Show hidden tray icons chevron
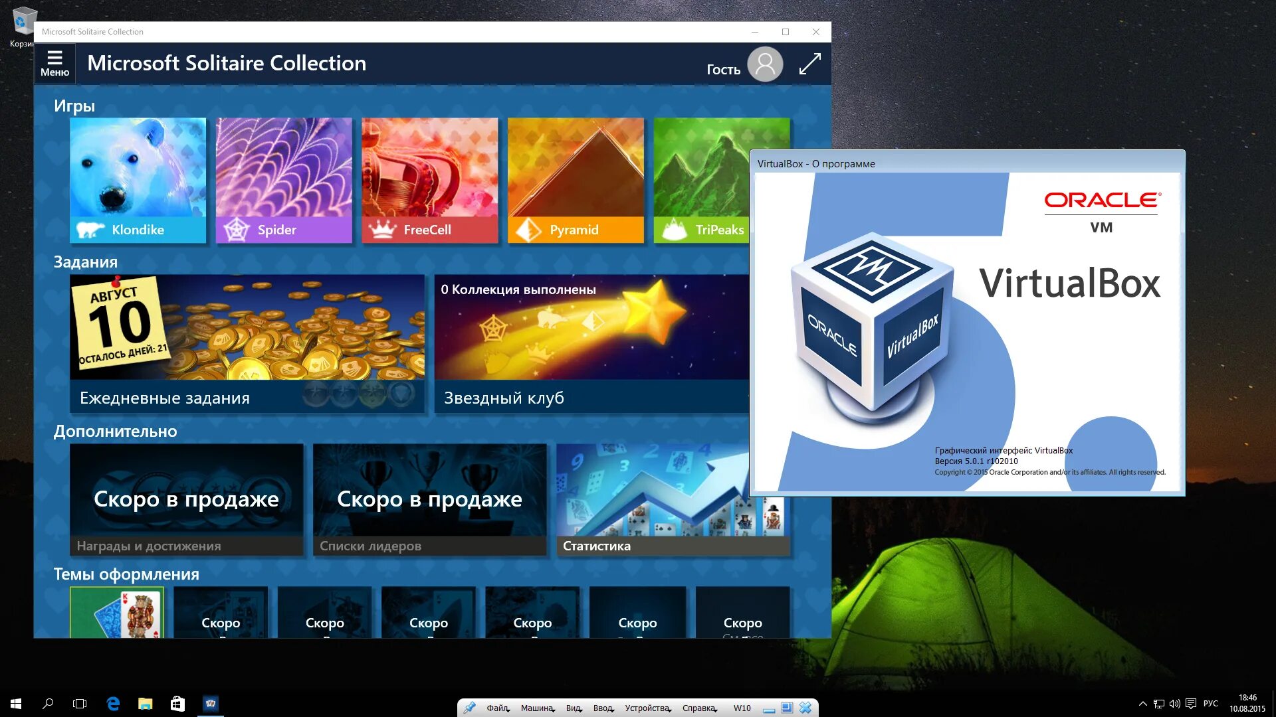1276x717 pixels. [x=1142, y=704]
